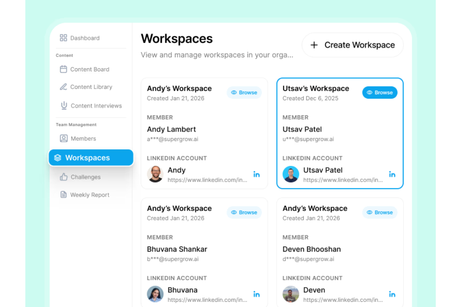The image size is (461, 307).
Task: Click the Workspaces page heading
Action: tap(177, 39)
